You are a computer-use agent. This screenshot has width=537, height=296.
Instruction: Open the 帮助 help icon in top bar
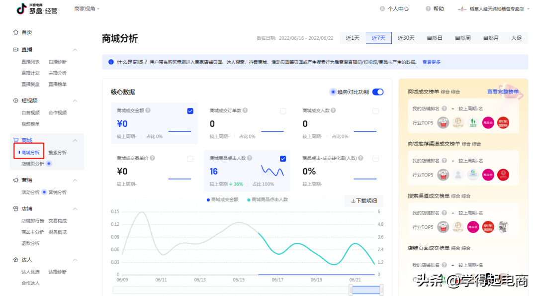[428, 8]
